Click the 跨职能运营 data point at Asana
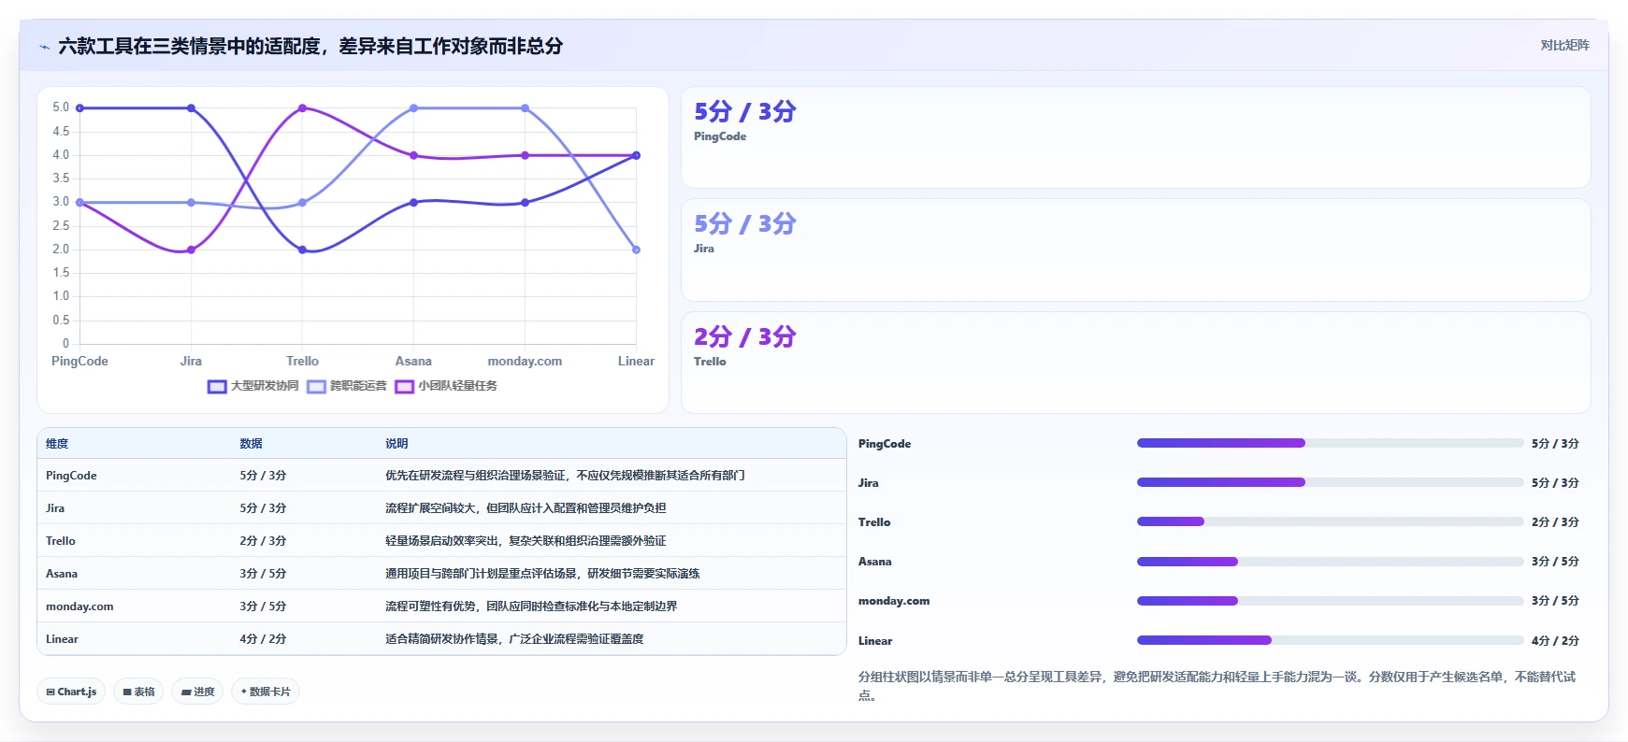The height and width of the screenshot is (742, 1628). 413,108
